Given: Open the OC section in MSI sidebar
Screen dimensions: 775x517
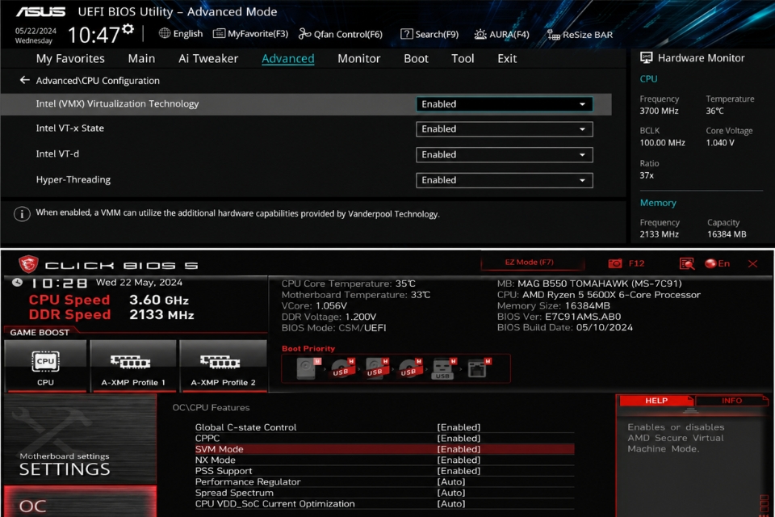Looking at the screenshot, I should pyautogui.click(x=80, y=502).
